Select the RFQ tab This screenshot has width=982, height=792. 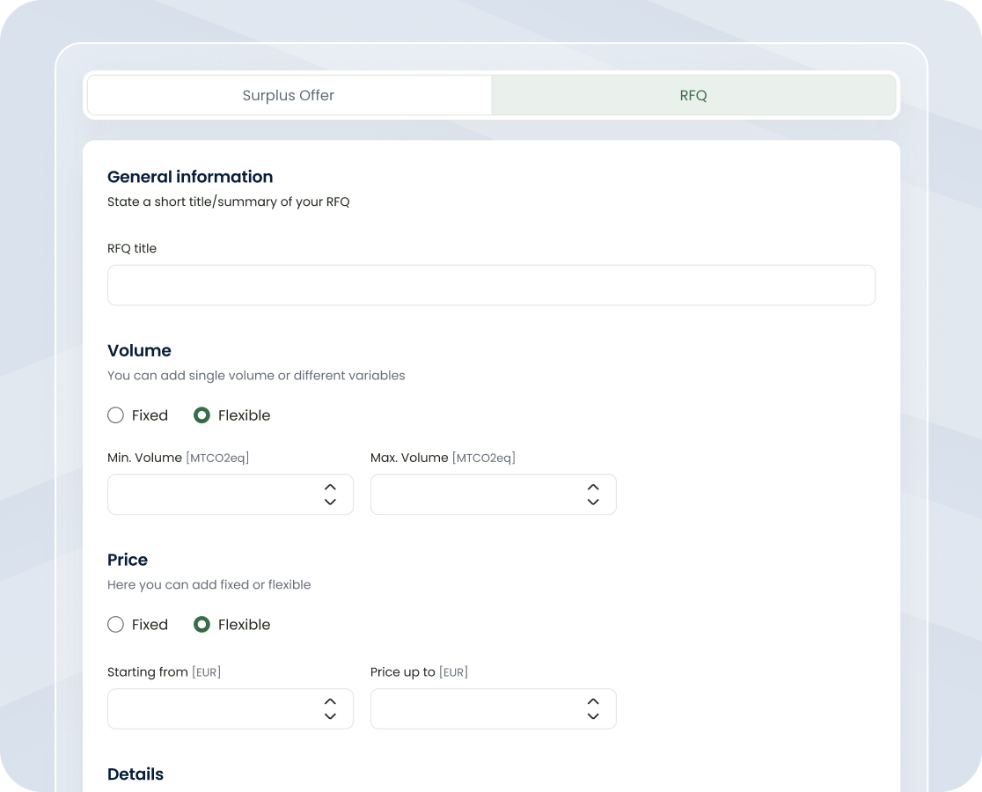(x=693, y=95)
